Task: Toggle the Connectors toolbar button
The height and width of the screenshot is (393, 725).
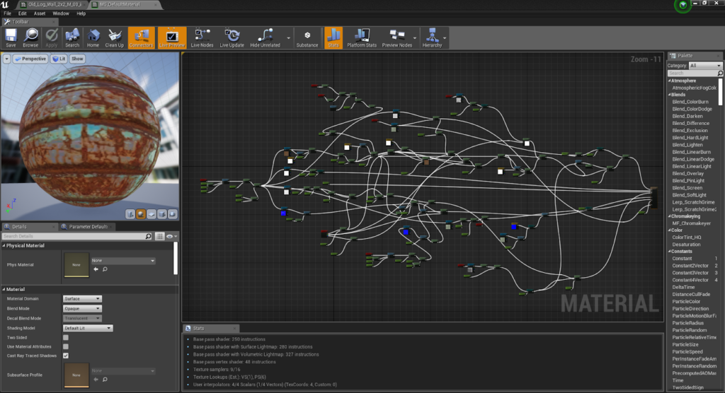Action: point(141,38)
